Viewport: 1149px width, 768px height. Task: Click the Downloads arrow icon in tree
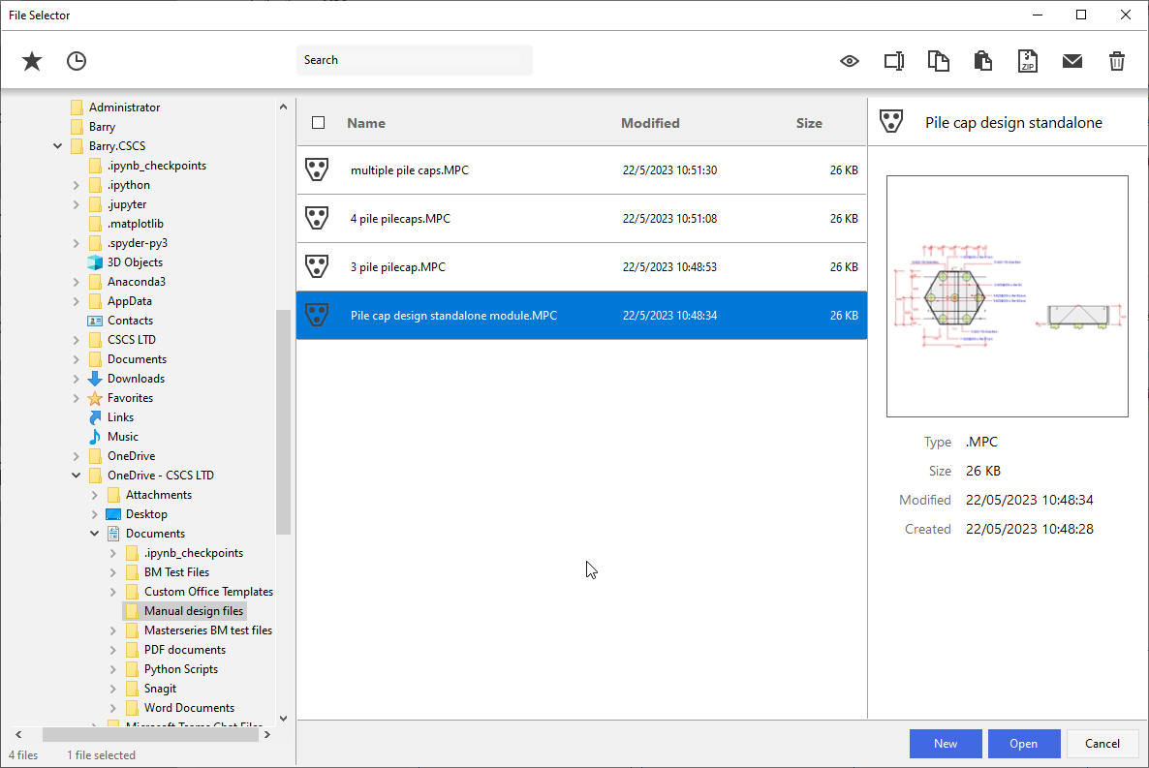click(x=95, y=379)
